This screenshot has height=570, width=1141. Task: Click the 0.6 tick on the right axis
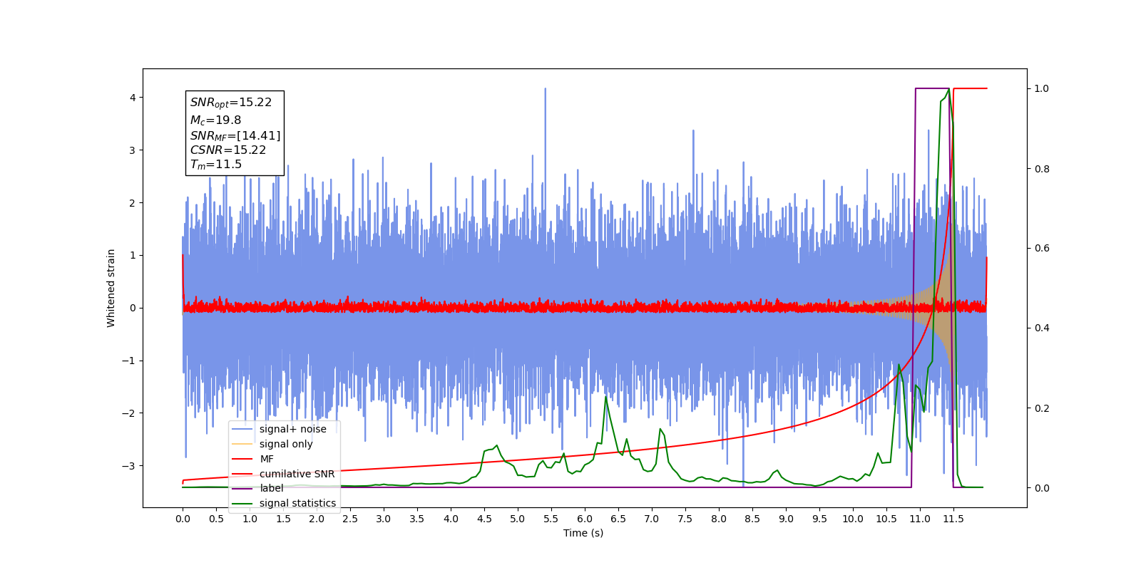click(1042, 249)
